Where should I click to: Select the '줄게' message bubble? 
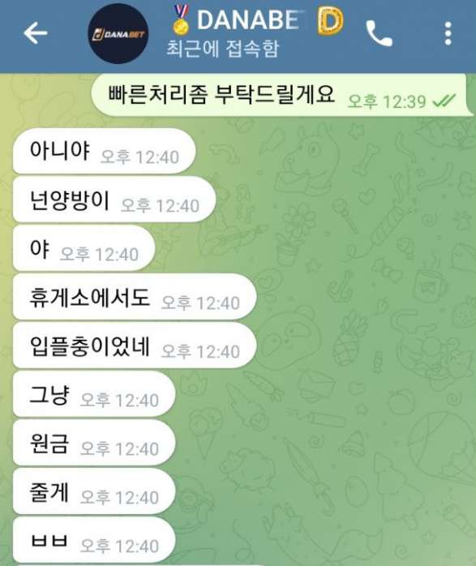tap(94, 491)
